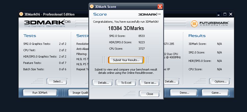This screenshot has height=112, width=247.
Task: Click the 3DMark06 main window title icon
Action: pos(21,14)
